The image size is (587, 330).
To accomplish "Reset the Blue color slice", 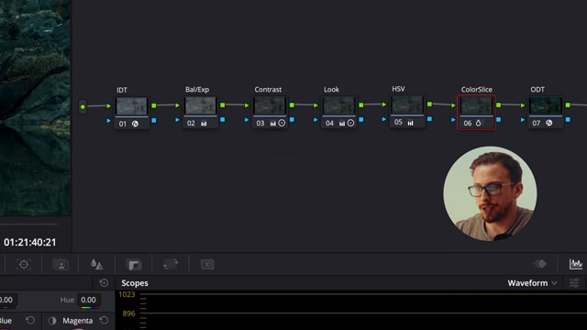I will point(30,321).
